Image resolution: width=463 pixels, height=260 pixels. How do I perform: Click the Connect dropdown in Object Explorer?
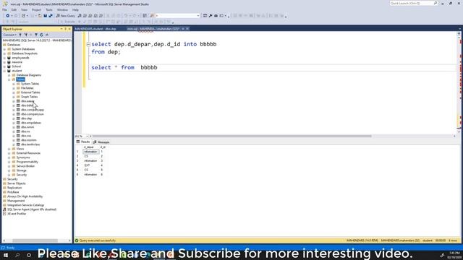[x=9, y=35]
